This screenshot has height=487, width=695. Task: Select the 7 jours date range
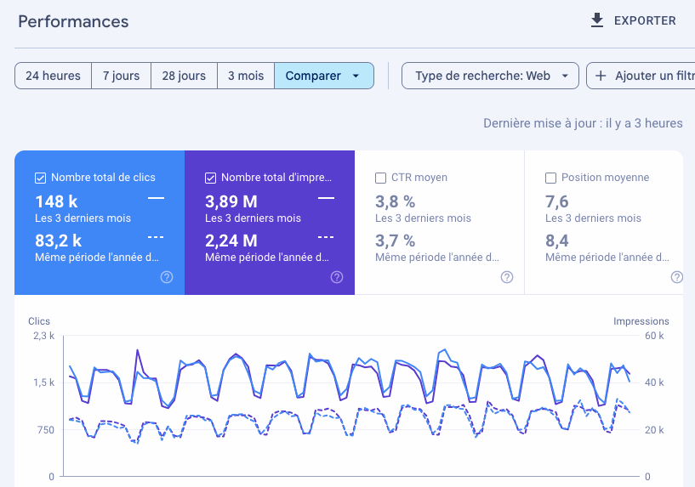click(121, 76)
